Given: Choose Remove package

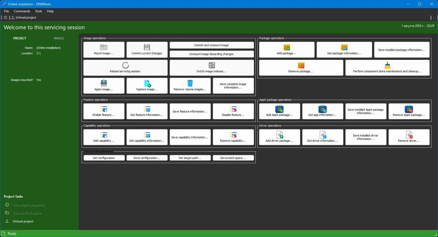Looking at the screenshot, I should pyautogui.click(x=301, y=68).
